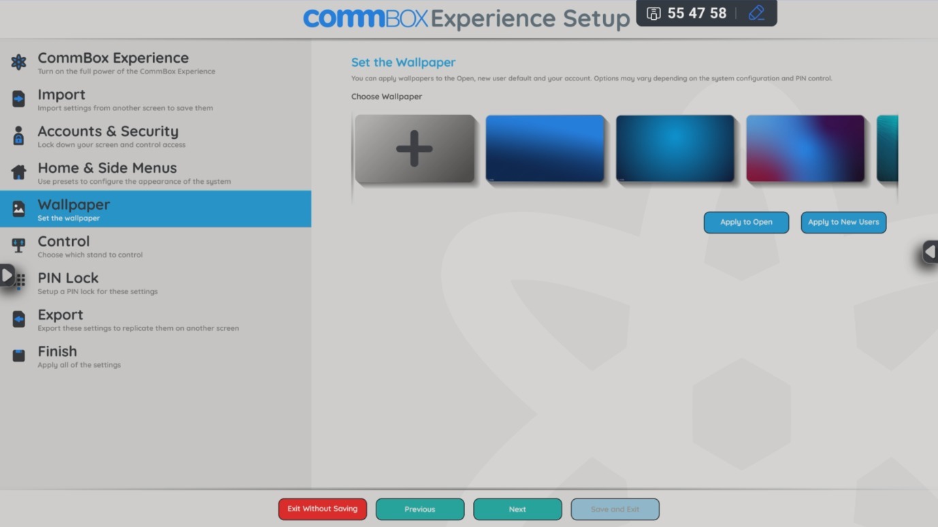938x527 pixels.
Task: Click the Home & Side Menus house icon
Action: pyautogui.click(x=18, y=173)
